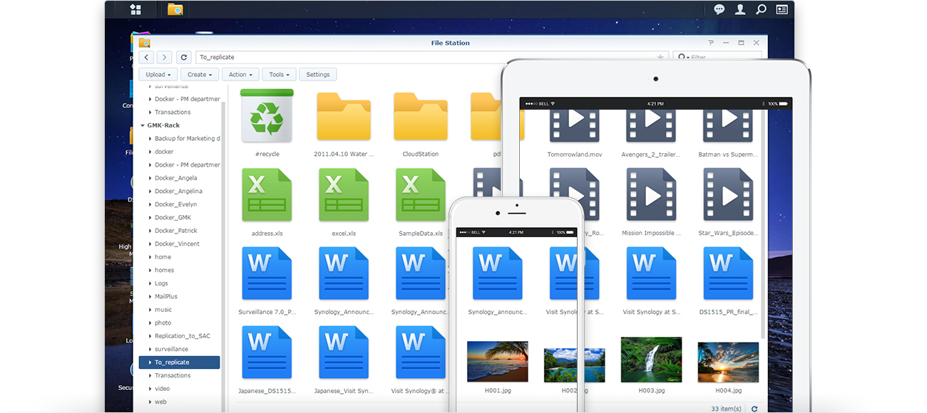Open the Tools dropdown
Viewport: 927px width, 413px height.
(x=279, y=74)
